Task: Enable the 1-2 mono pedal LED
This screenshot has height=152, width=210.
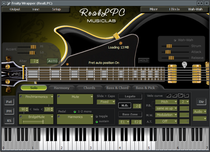Action: pos(75,111)
